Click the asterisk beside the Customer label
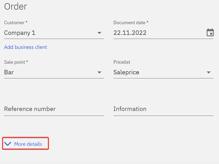This screenshot has width=219, height=164. [27, 23]
